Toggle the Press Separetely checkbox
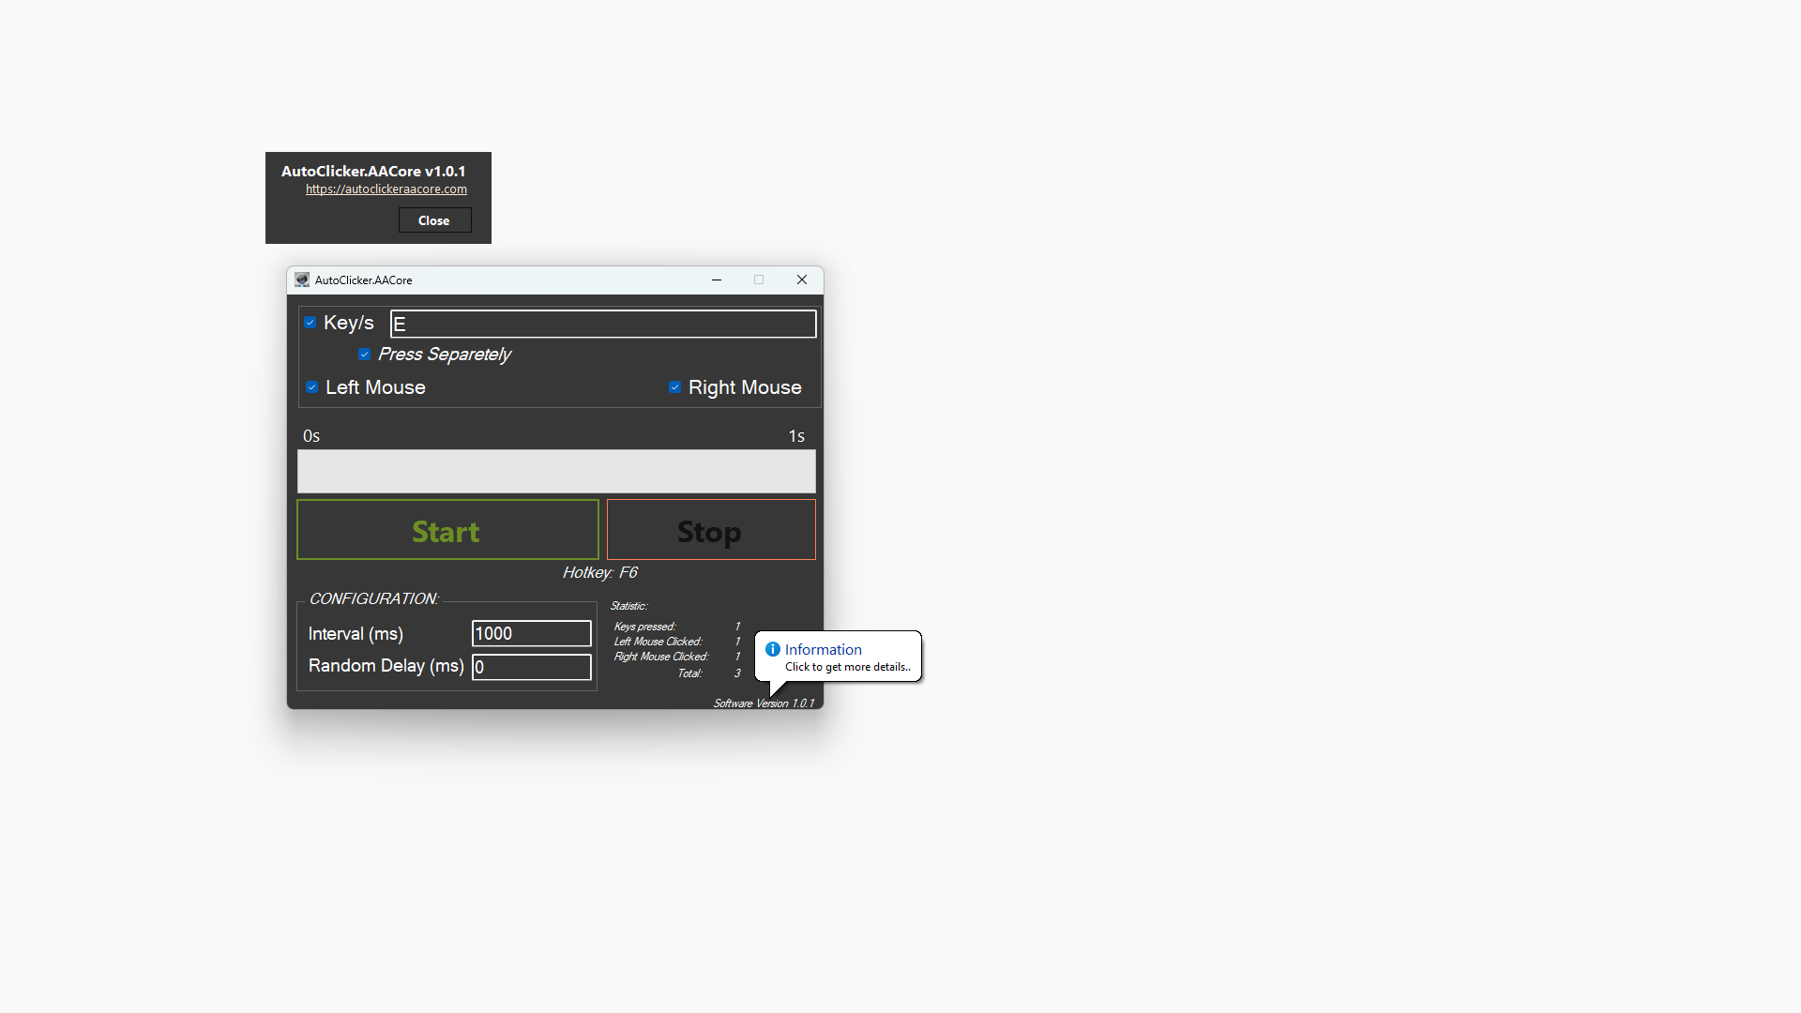1801x1013 pixels. tap(365, 355)
